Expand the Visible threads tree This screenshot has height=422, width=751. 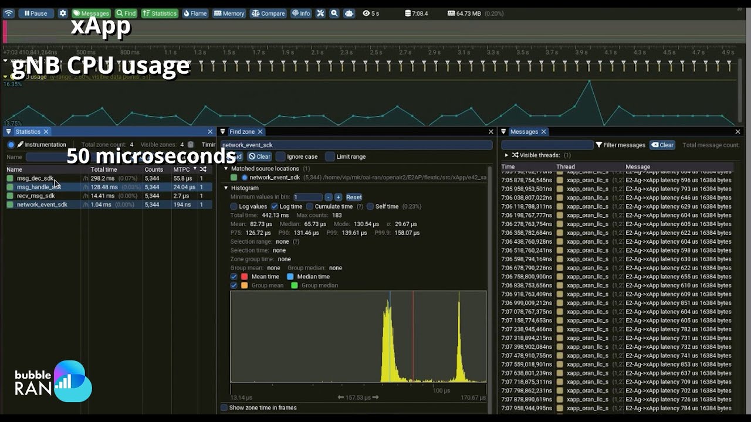pos(507,155)
